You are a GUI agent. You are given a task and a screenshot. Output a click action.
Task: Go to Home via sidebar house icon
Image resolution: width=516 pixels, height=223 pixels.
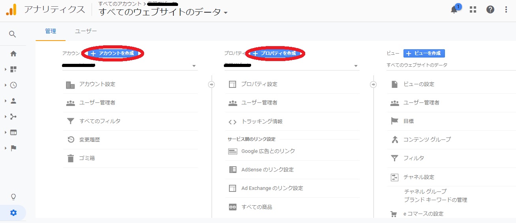pos(13,54)
